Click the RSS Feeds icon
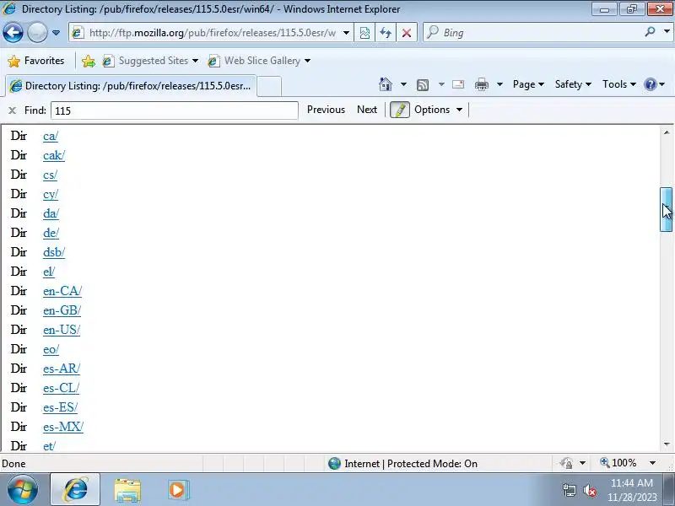This screenshot has width=675, height=506. (x=423, y=85)
